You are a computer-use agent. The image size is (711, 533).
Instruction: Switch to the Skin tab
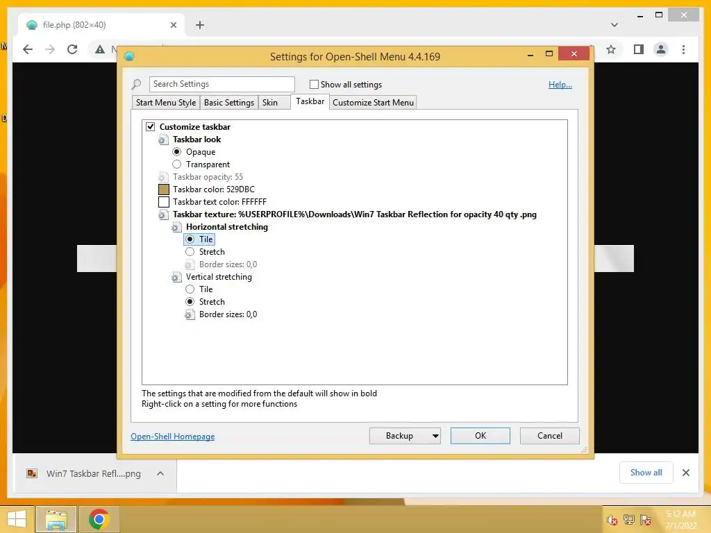pyautogui.click(x=270, y=103)
